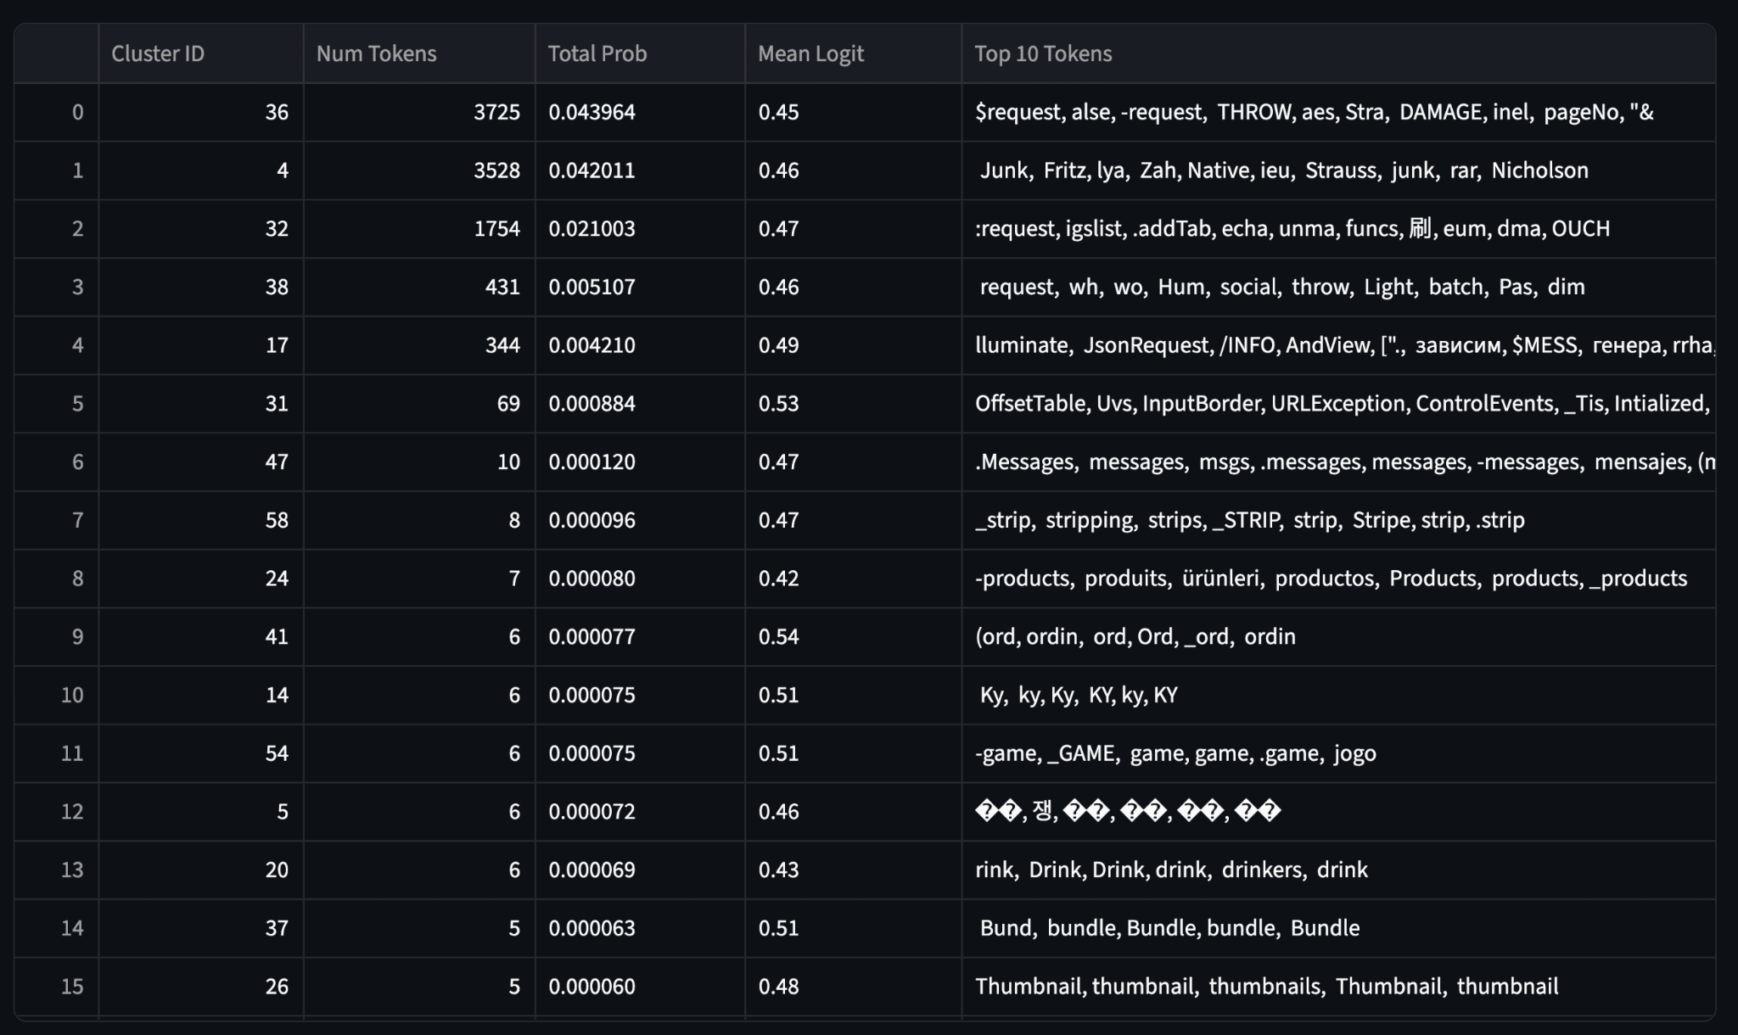Image resolution: width=1738 pixels, height=1035 pixels.
Task: Select Cluster ID cell with value 24
Action: (x=201, y=579)
